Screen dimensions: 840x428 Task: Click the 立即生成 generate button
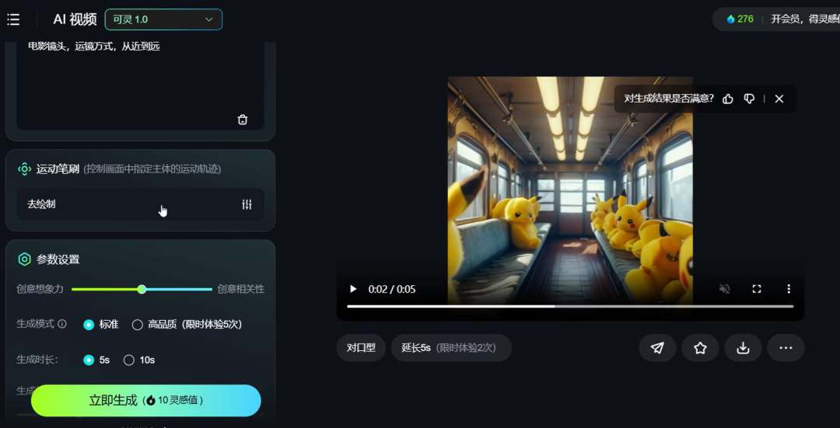click(145, 400)
